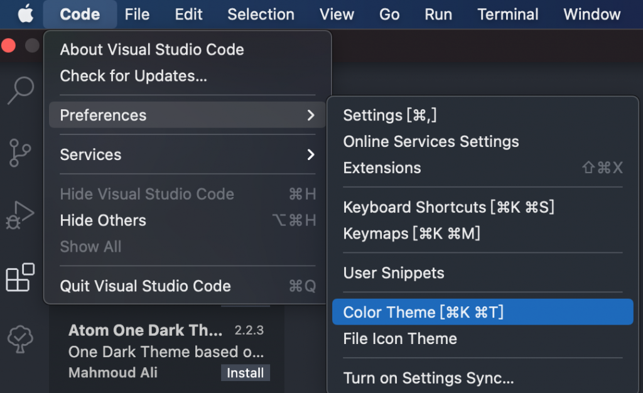Screen dimensions: 643x393
Task: Open Keyboard Shortcuts
Action: [x=483, y=207]
